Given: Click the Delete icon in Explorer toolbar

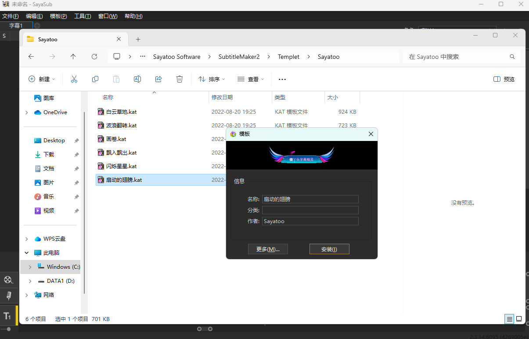Looking at the screenshot, I should pos(179,79).
